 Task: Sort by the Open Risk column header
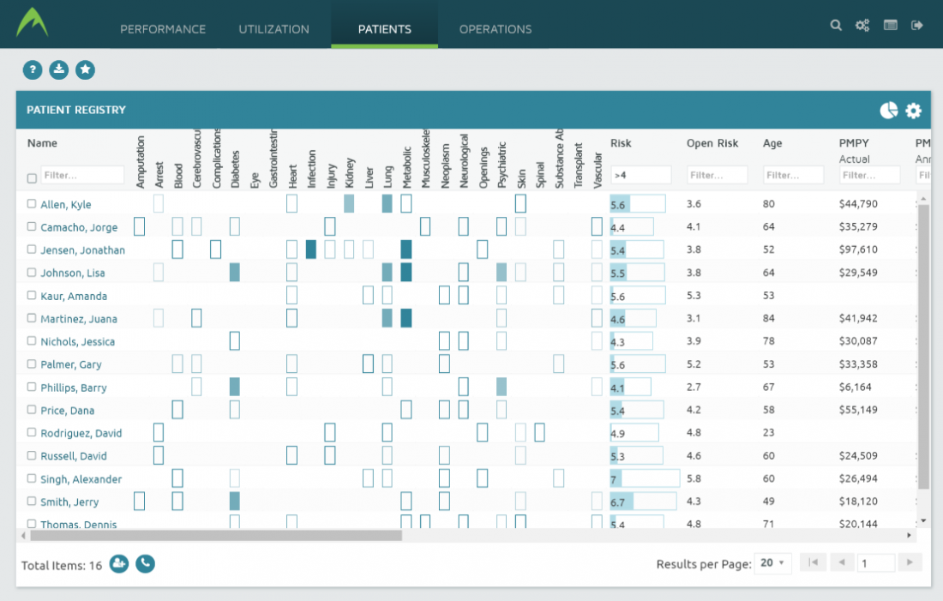click(x=712, y=143)
